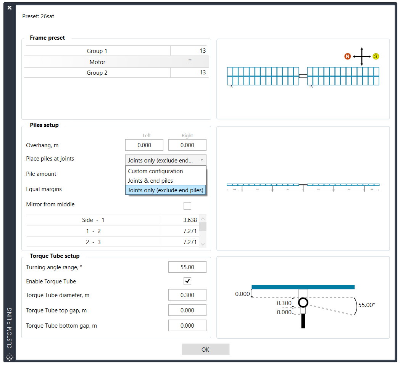The image size is (400, 365).
Task: Click the yellow S south compass marker
Action: (x=376, y=56)
